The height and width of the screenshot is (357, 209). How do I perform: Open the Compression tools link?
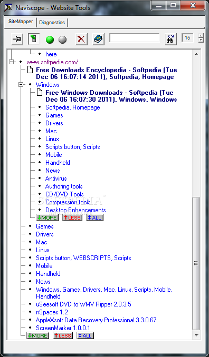68,202
